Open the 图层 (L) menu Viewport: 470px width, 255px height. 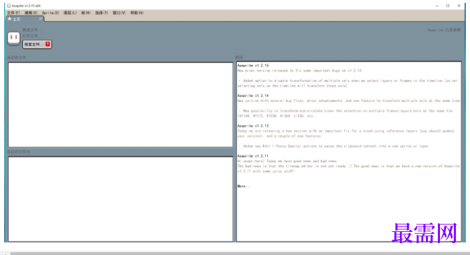coord(70,13)
